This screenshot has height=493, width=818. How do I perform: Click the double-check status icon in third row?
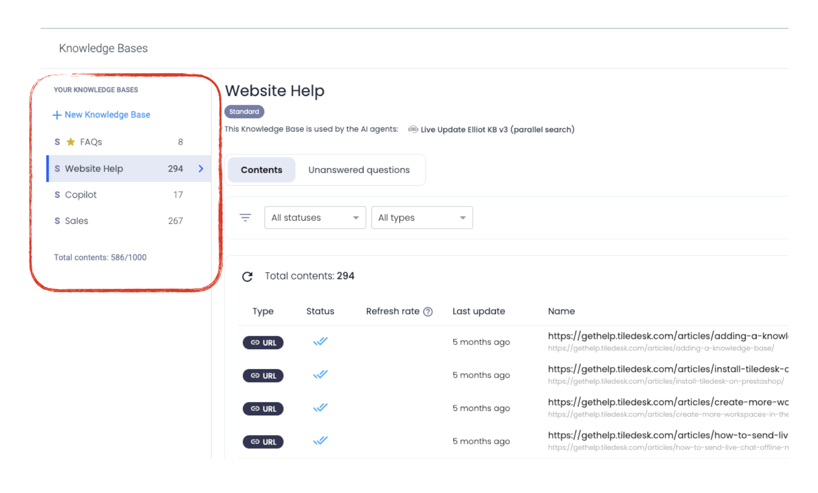pos(320,408)
